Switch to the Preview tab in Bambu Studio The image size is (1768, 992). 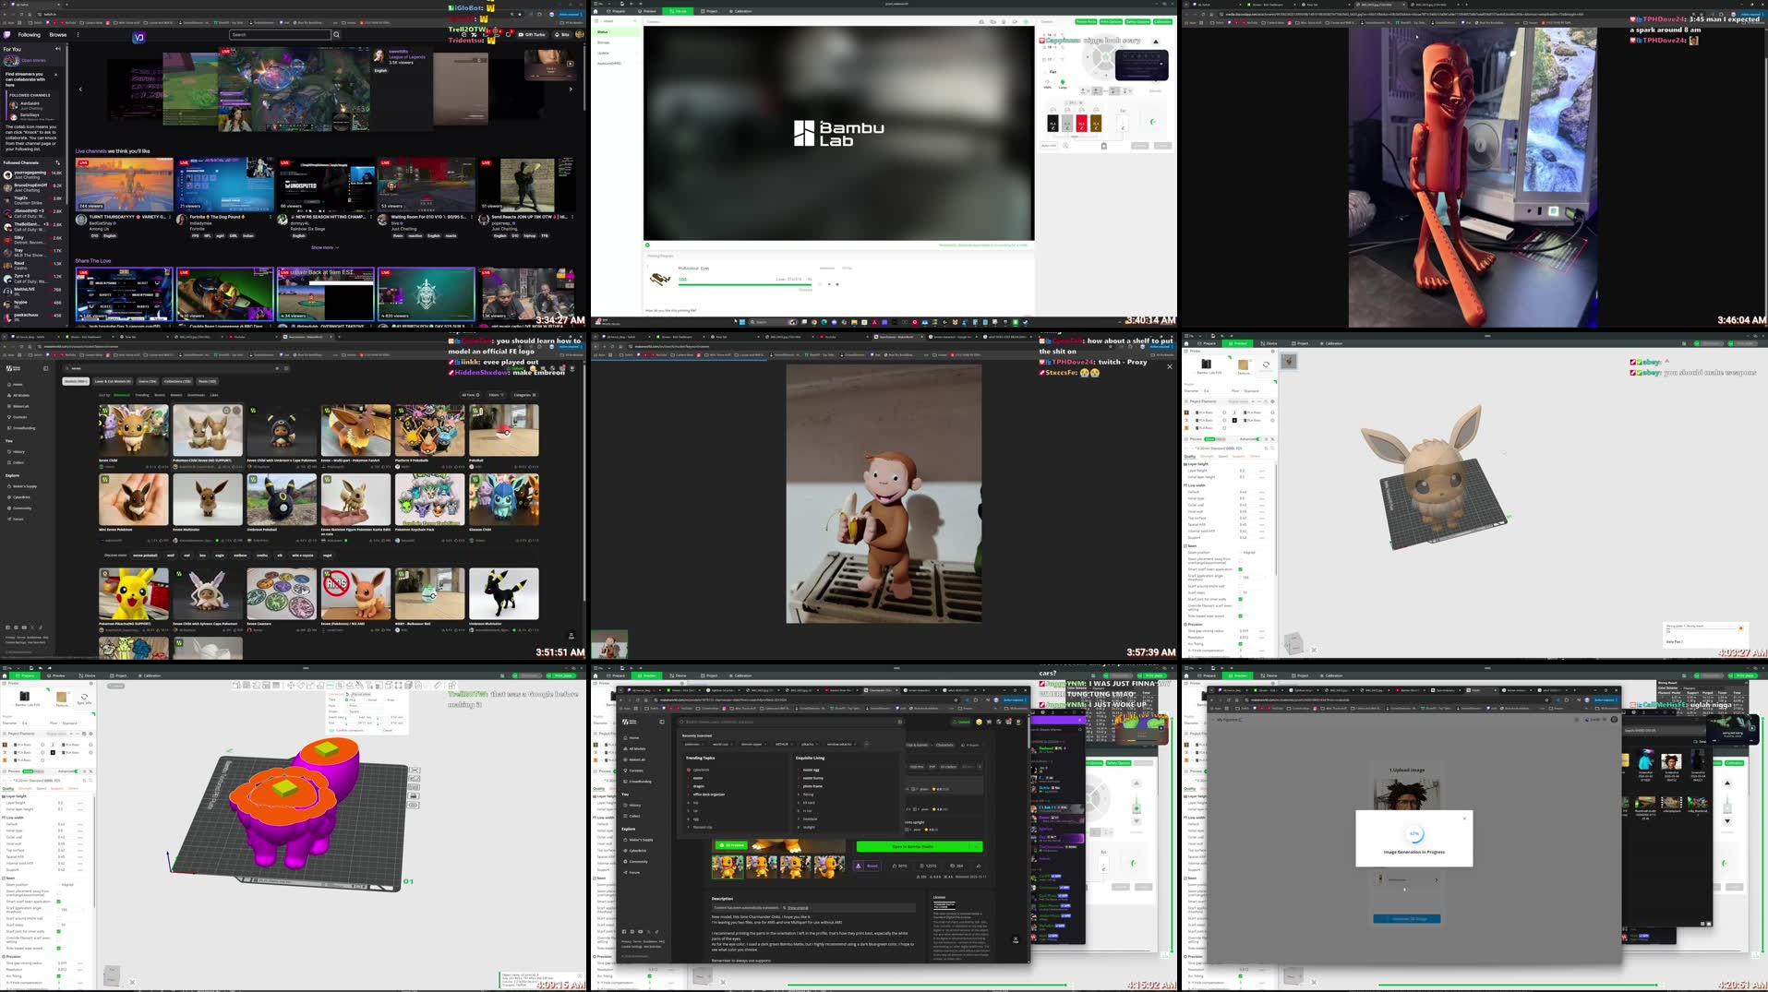pyautogui.click(x=56, y=675)
